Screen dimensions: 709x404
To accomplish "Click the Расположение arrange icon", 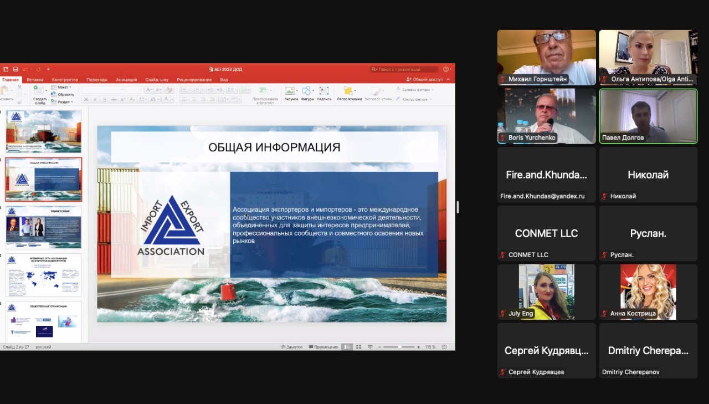I will [348, 90].
